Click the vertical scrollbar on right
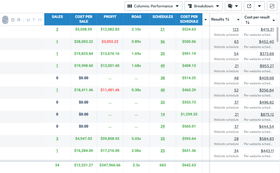The image size is (280, 173). pyautogui.click(x=278, y=34)
